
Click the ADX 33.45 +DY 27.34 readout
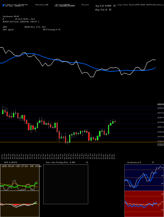[21, 166]
